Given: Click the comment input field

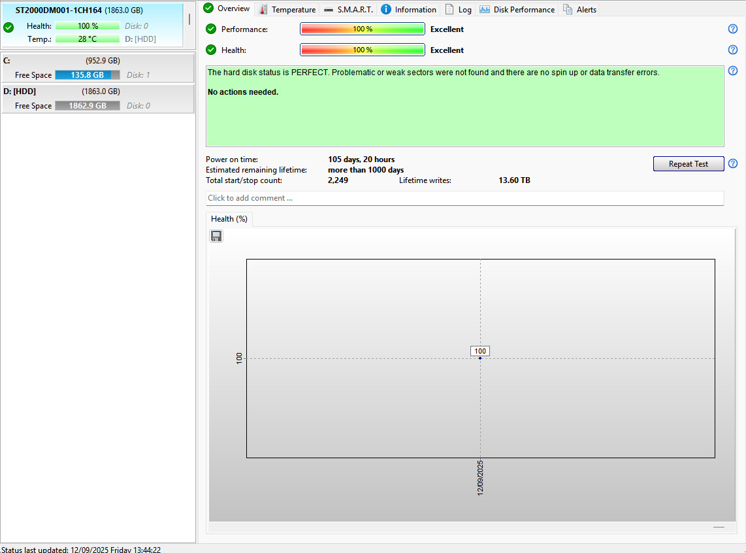Looking at the screenshot, I should pos(465,198).
